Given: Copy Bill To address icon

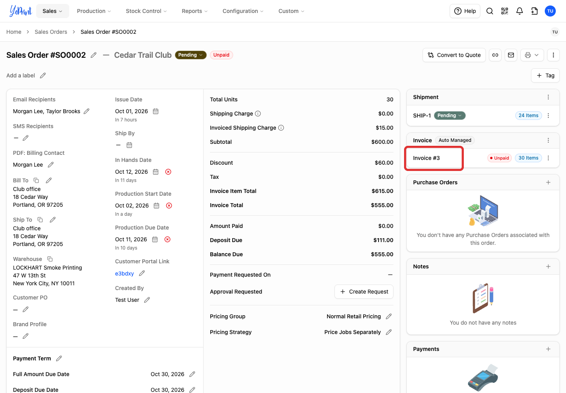Looking at the screenshot, I should [36, 180].
